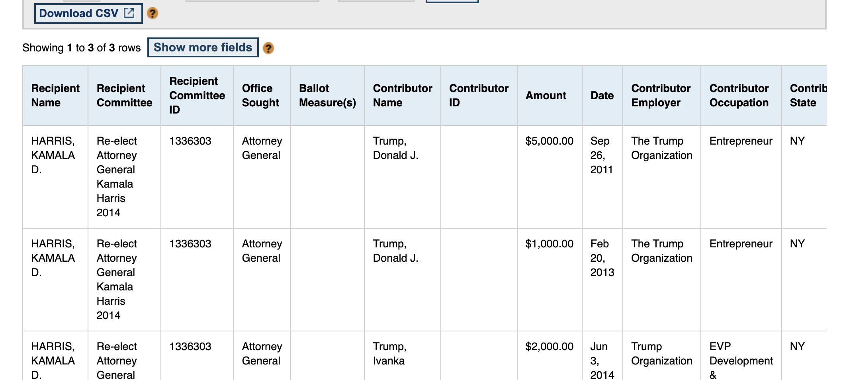Sort results by the Amount column

546,95
